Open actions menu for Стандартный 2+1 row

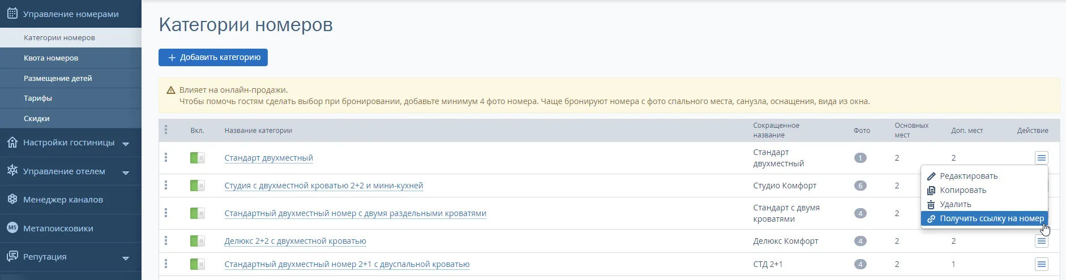[x=1041, y=264]
